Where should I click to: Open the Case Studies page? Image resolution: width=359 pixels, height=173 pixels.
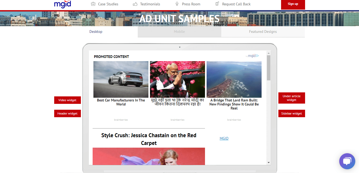coord(108,4)
